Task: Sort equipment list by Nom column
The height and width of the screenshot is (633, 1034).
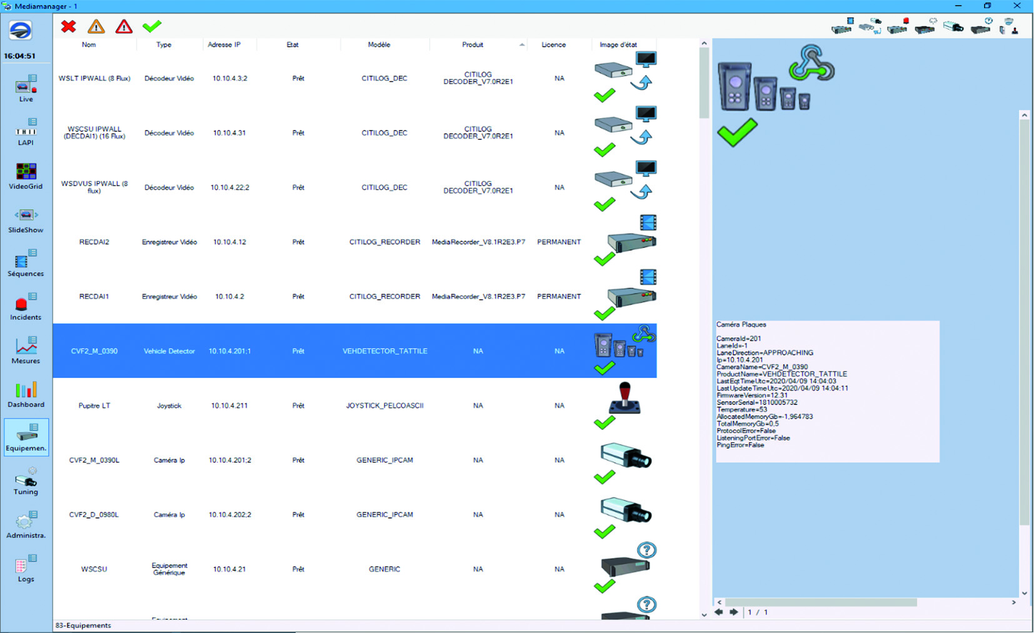Action: [89, 45]
